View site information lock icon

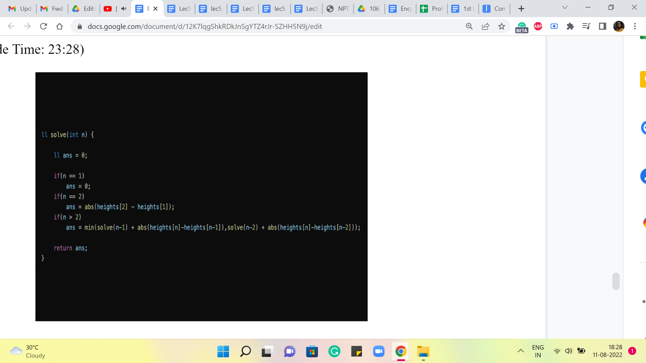(80, 26)
